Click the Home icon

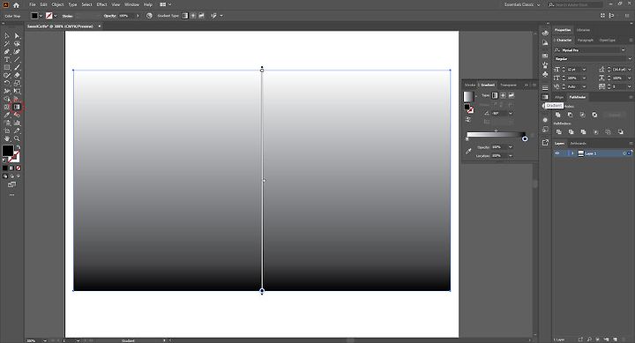pos(16,5)
